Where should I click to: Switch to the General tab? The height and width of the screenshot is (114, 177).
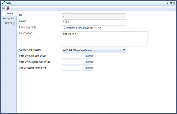(x=9, y=14)
